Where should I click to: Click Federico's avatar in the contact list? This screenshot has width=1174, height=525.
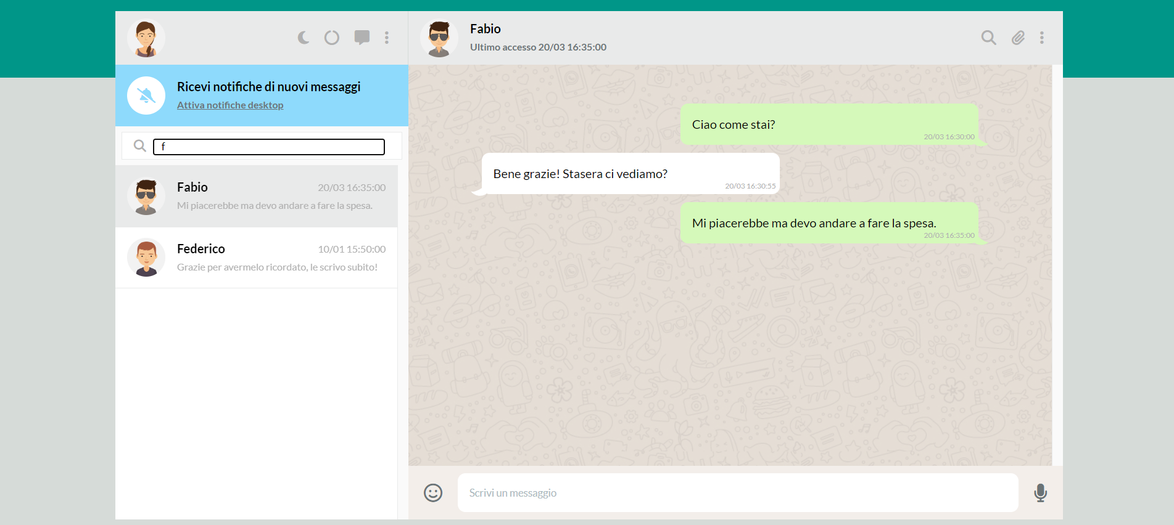[146, 258]
